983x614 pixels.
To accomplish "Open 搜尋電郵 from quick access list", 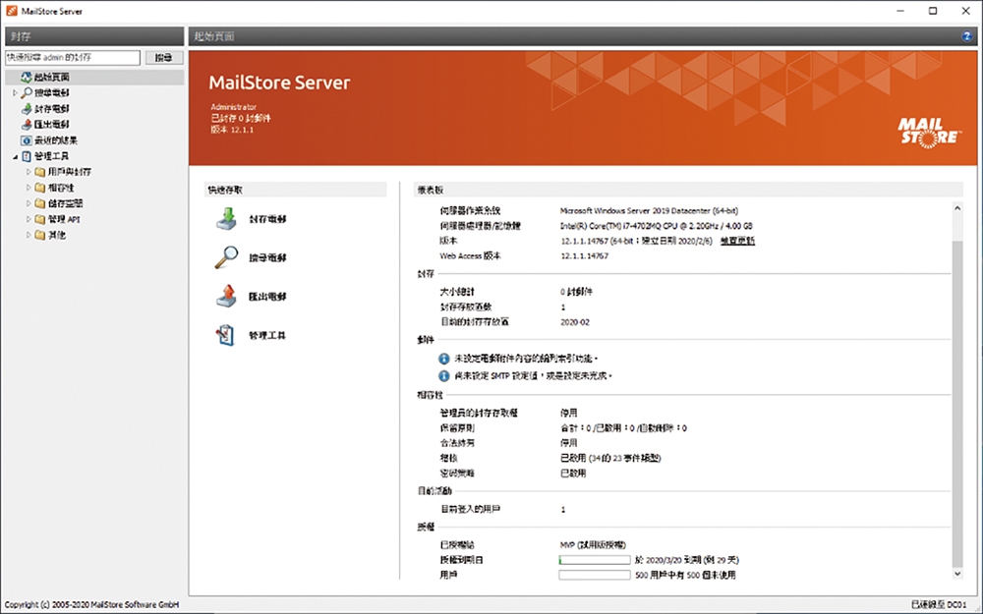I will click(x=267, y=257).
